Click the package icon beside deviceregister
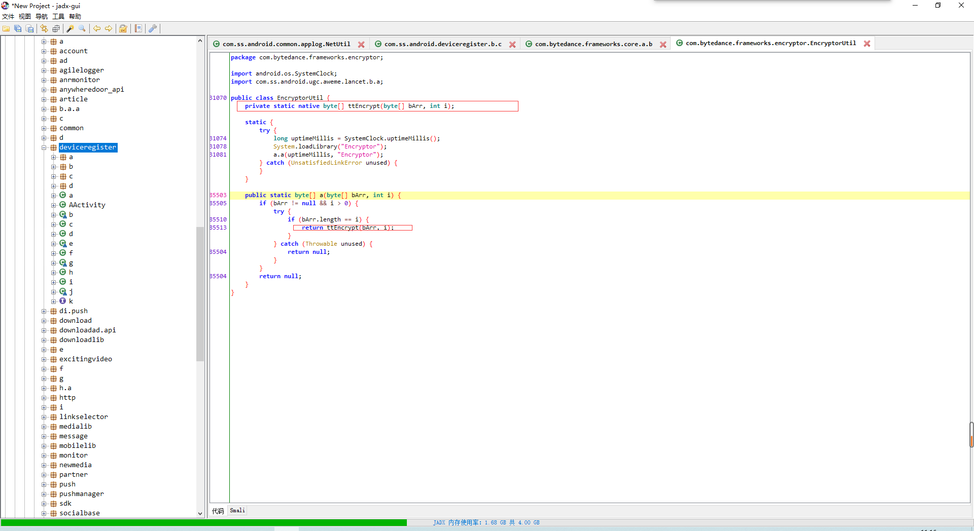The image size is (974, 531). pyautogui.click(x=53, y=147)
